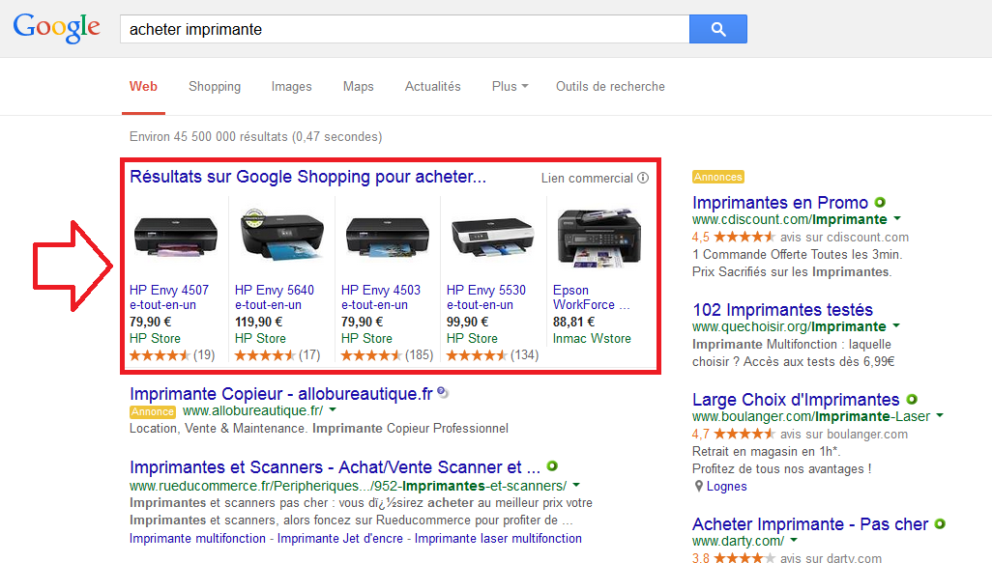
Task: Open dropdown arrow next to www.boulanger.com/Imprimante-Laser
Action: point(940,416)
